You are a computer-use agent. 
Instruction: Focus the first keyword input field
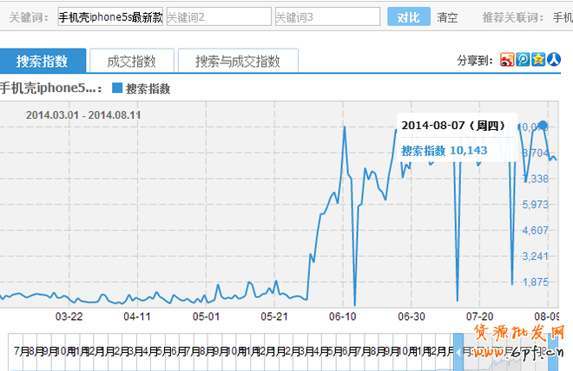(x=110, y=17)
